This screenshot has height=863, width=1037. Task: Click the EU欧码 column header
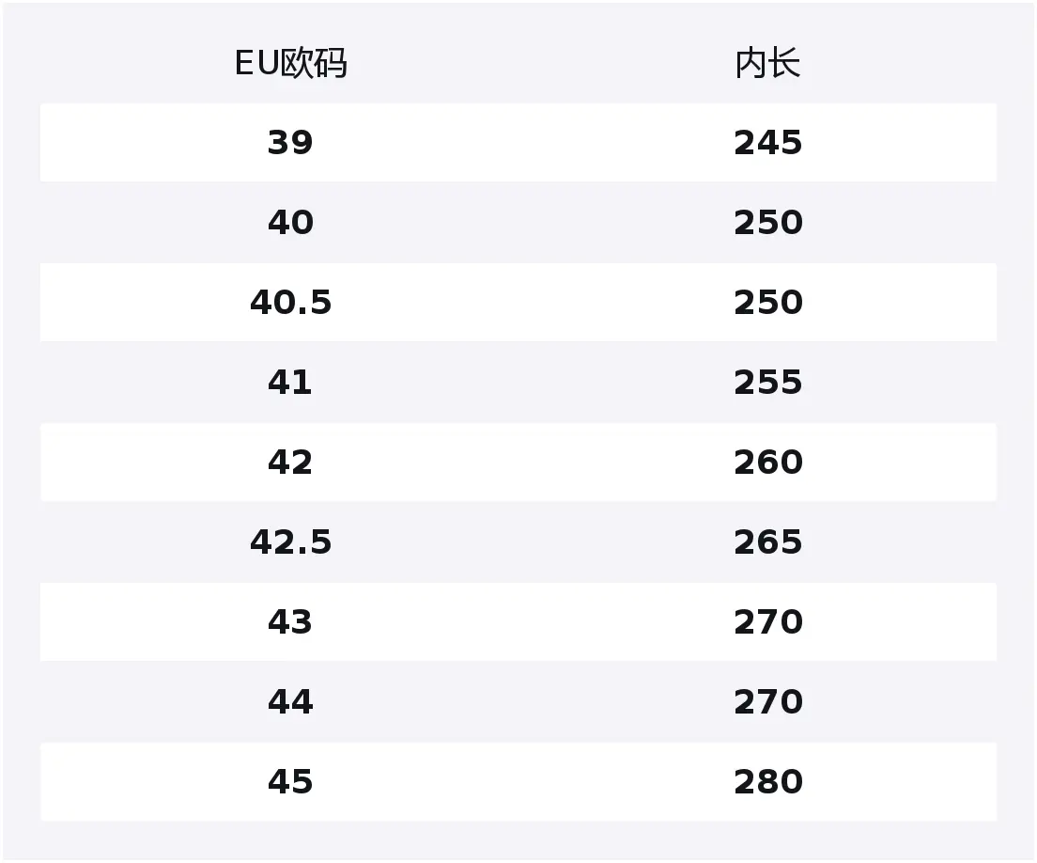pos(290,64)
